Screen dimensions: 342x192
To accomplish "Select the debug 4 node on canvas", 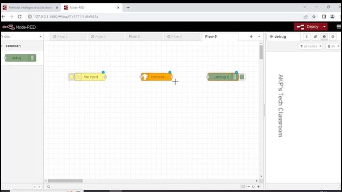I will click(x=223, y=77).
